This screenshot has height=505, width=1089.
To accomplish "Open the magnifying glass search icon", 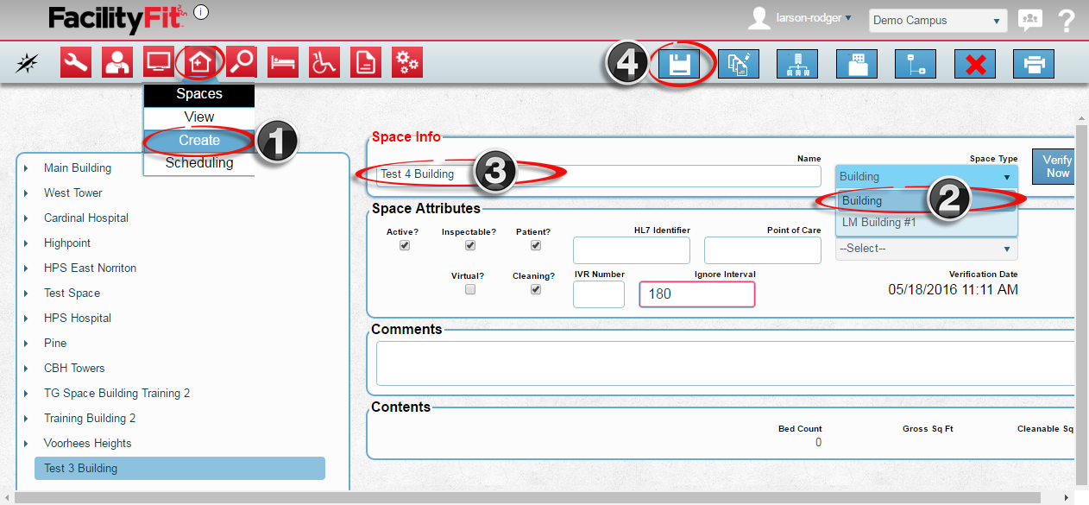I will coord(242,62).
